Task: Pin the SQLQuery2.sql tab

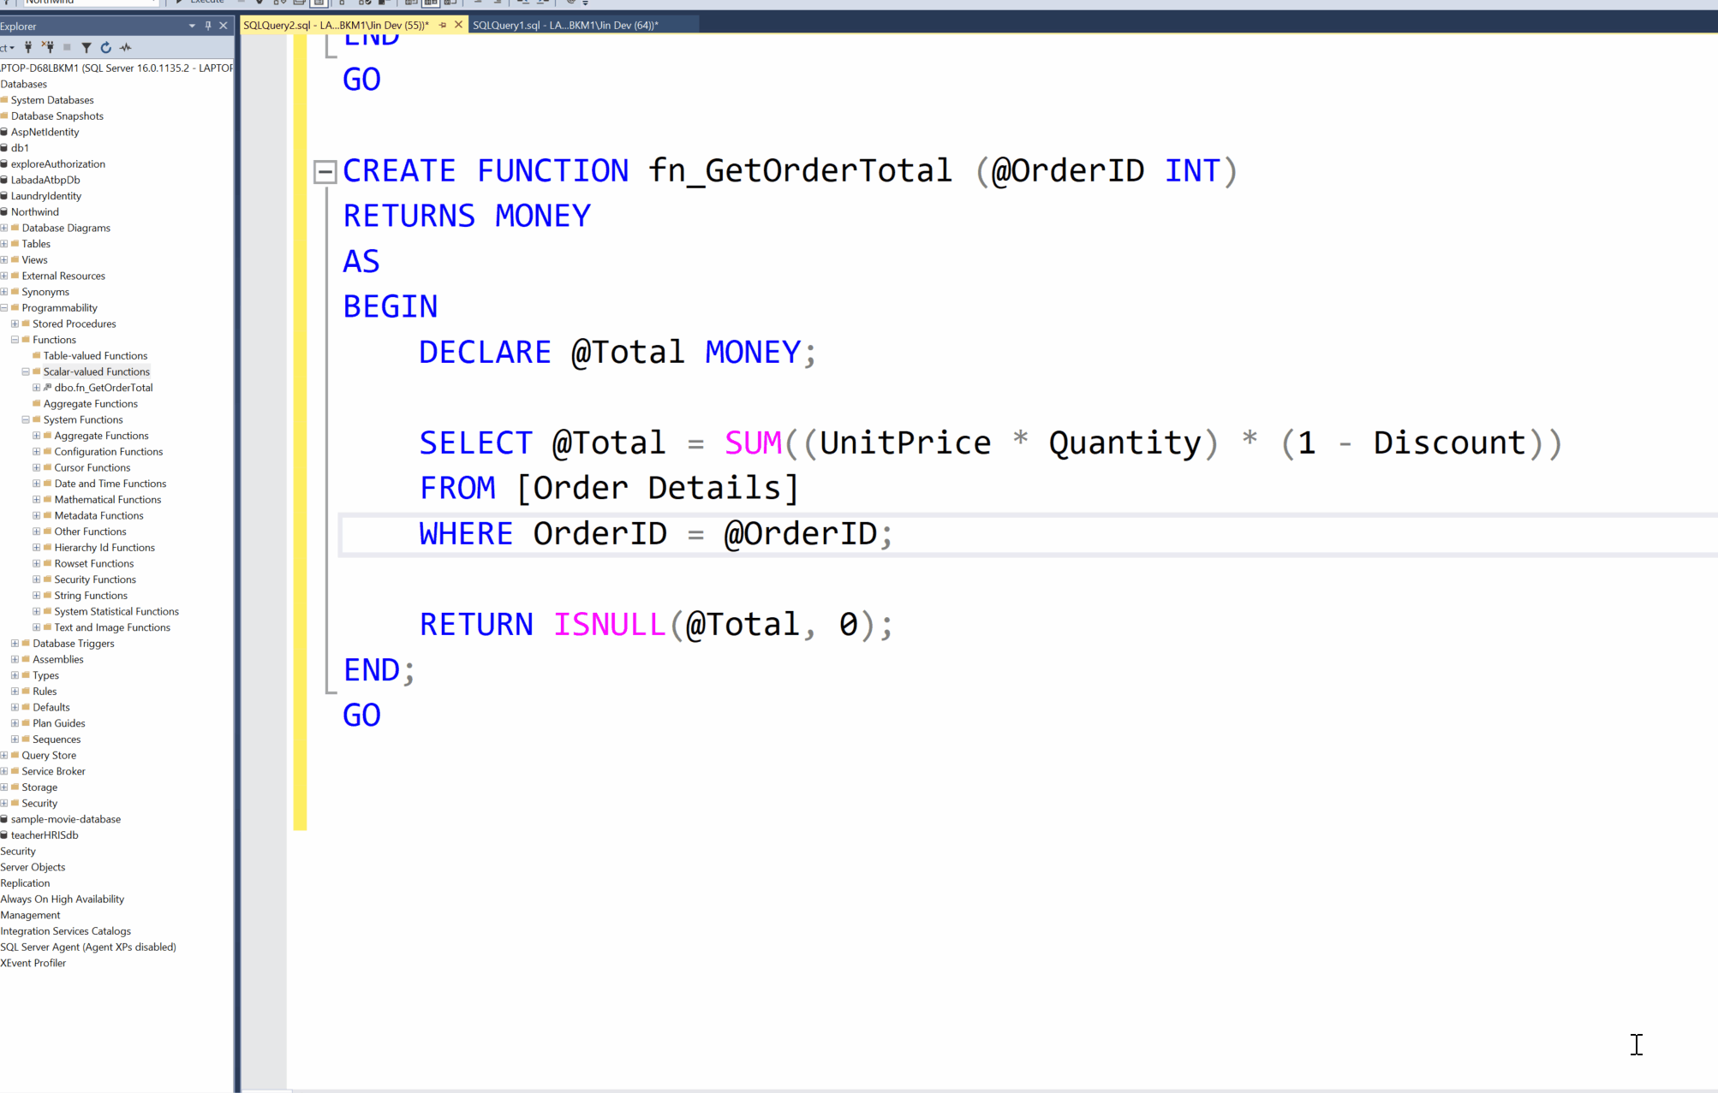Action: click(x=443, y=25)
